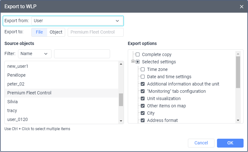Toggle the Selected settings checkbox

138,62
